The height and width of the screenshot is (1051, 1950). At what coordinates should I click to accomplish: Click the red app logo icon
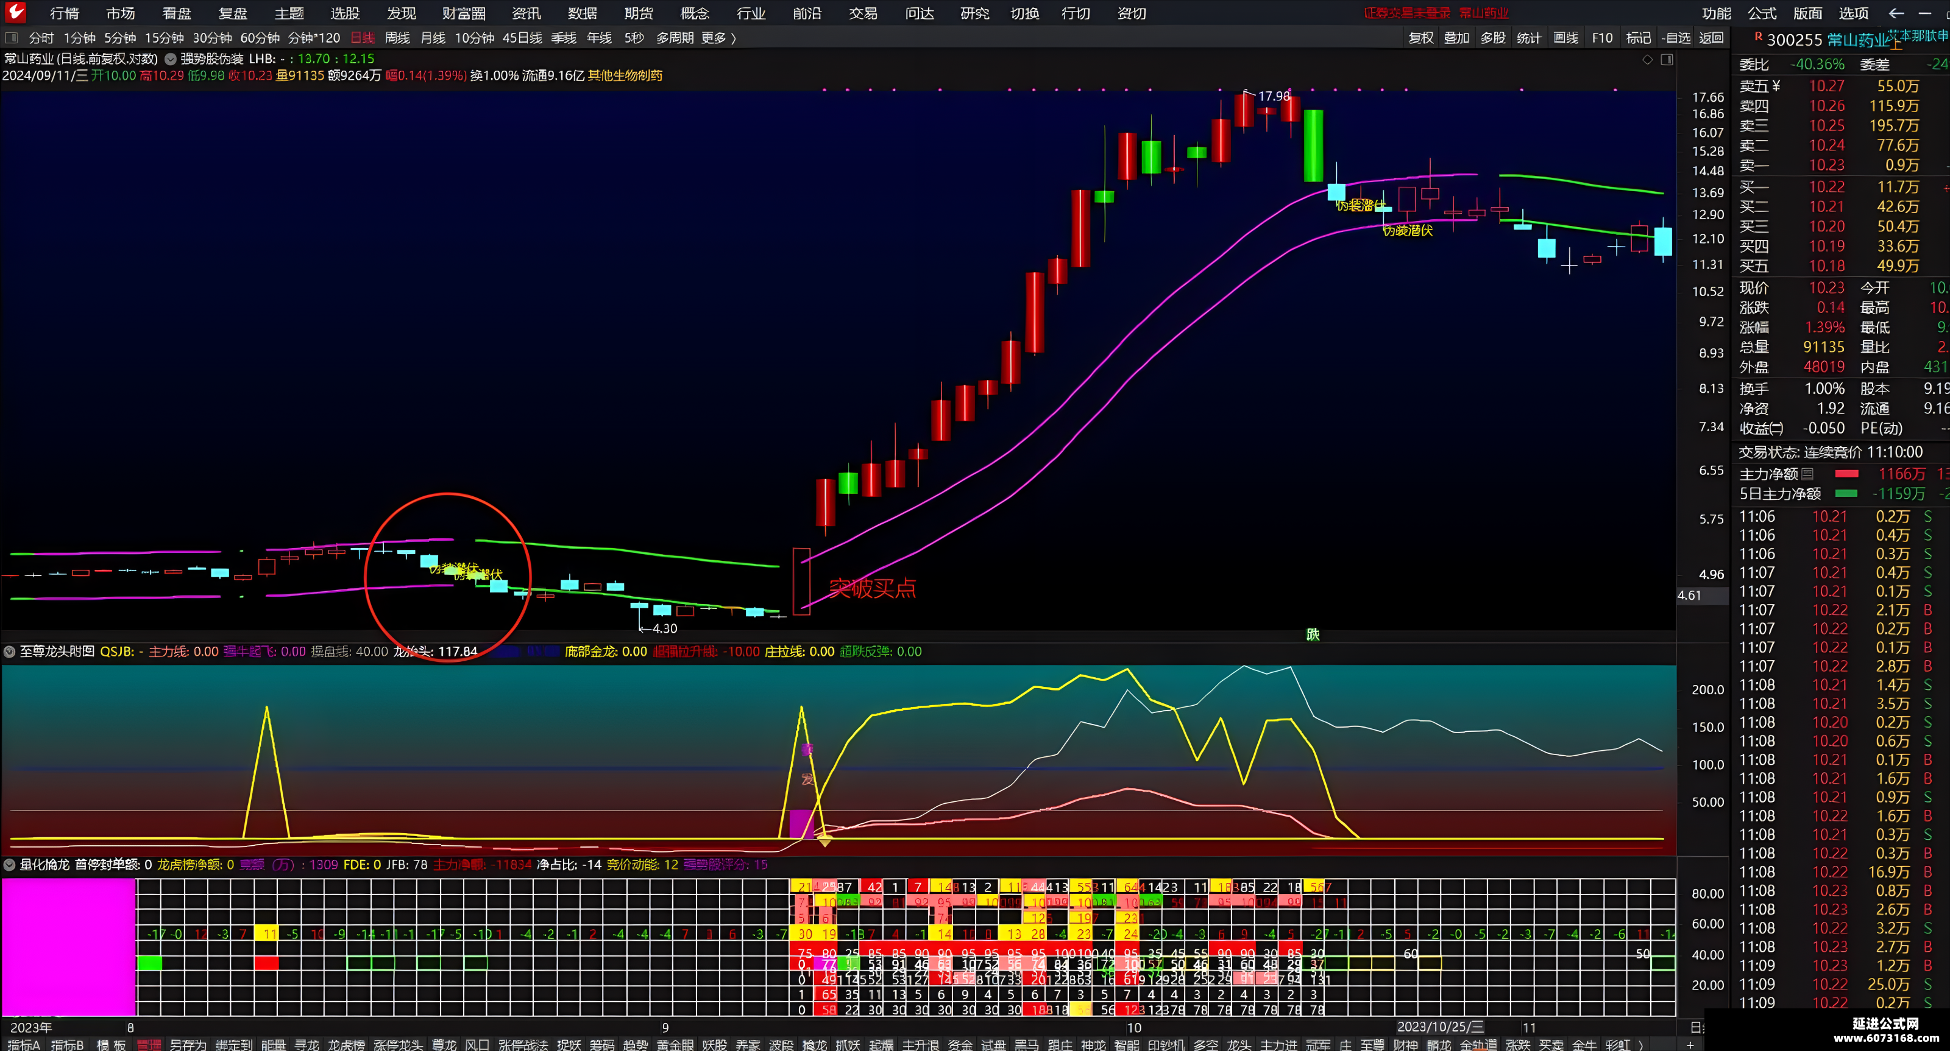[15, 12]
